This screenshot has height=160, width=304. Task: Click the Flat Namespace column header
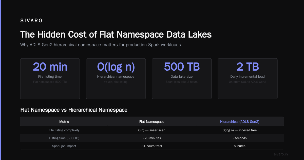pos(152,122)
